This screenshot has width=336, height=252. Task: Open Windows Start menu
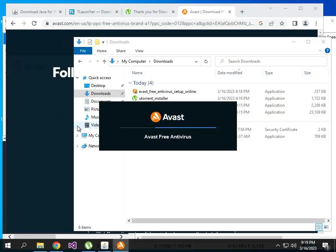coord(8,245)
